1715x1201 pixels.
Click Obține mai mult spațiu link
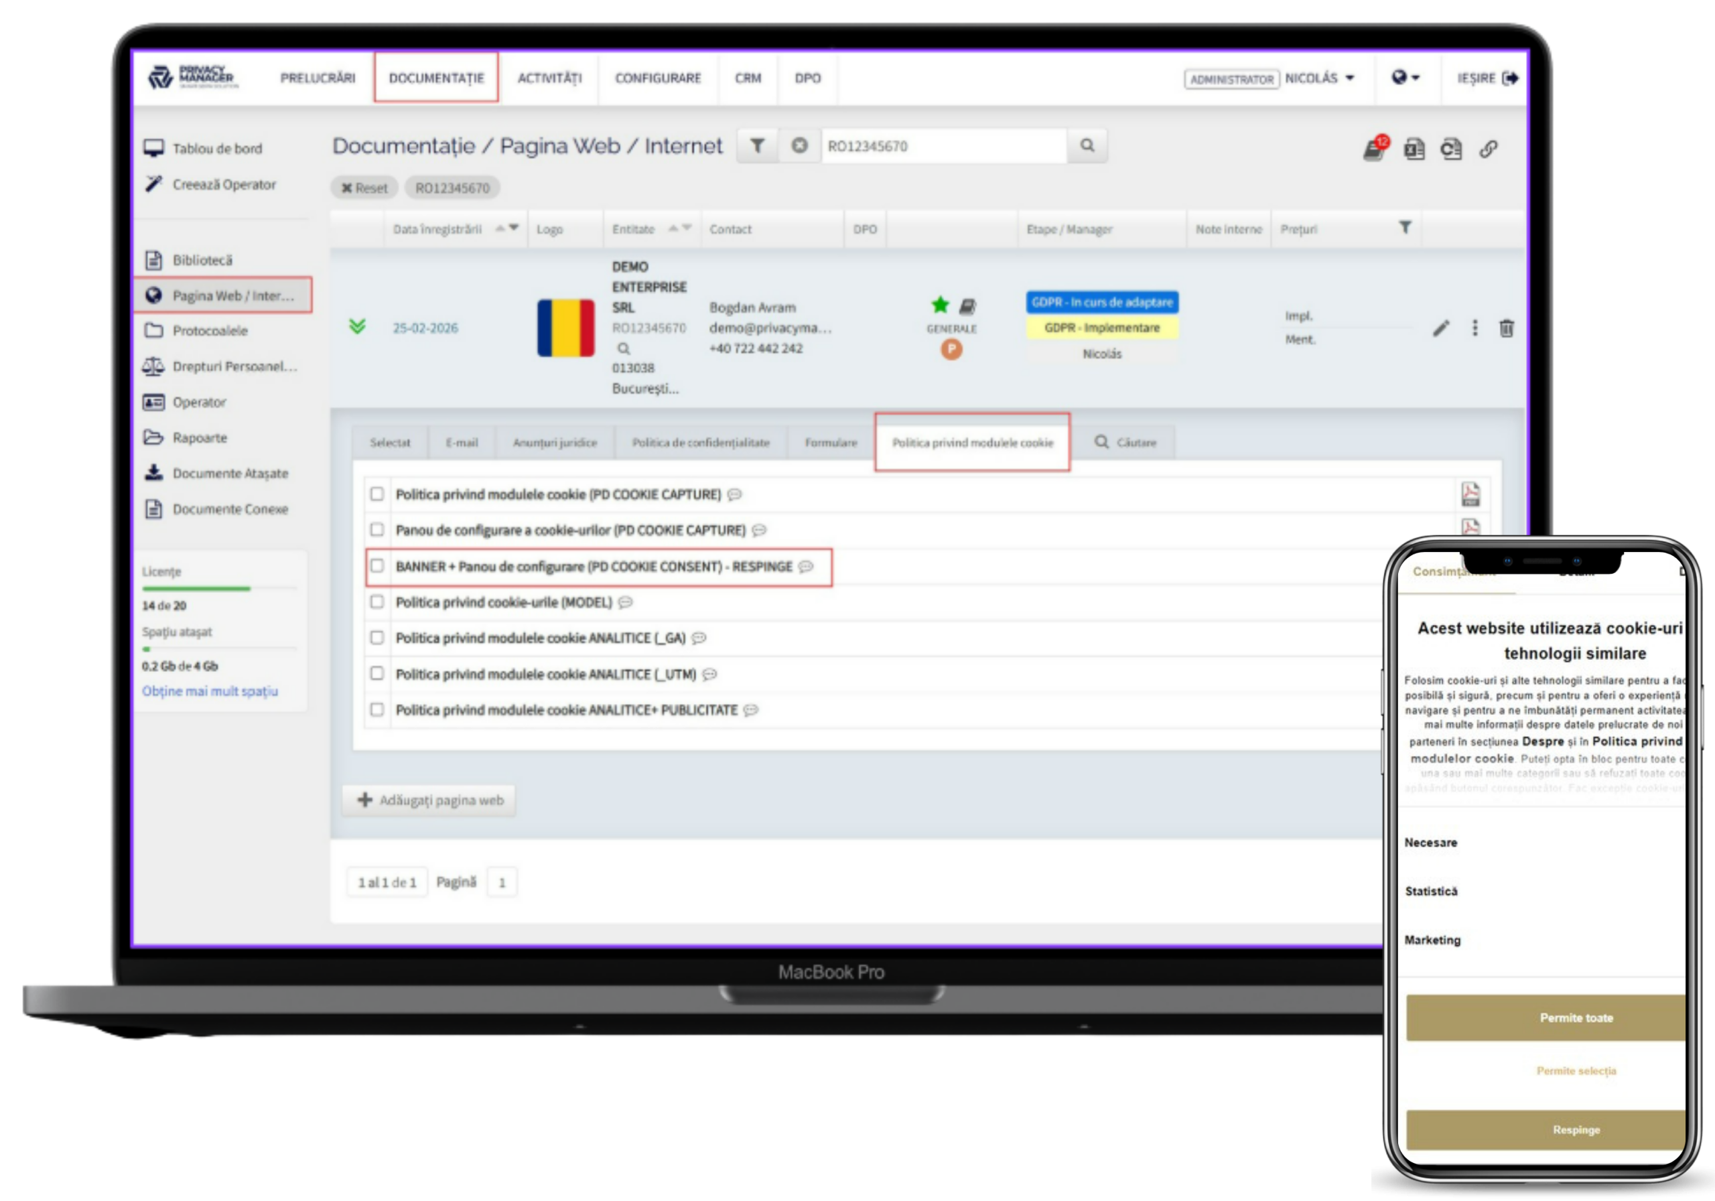pyautogui.click(x=210, y=692)
